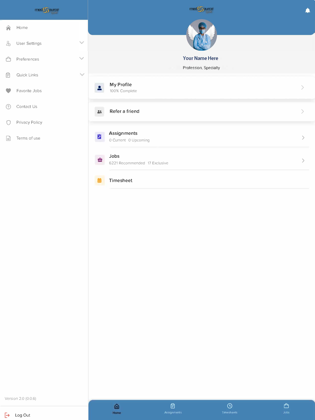Click the nurse profile avatar picture

(202, 35)
